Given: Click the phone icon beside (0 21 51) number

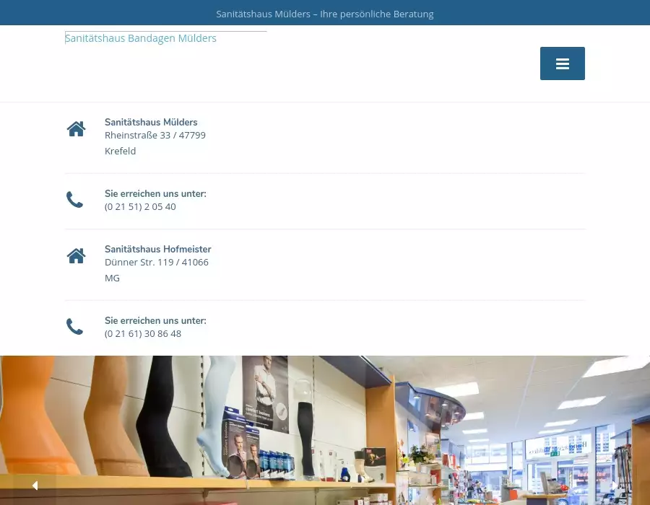Looking at the screenshot, I should [x=75, y=200].
